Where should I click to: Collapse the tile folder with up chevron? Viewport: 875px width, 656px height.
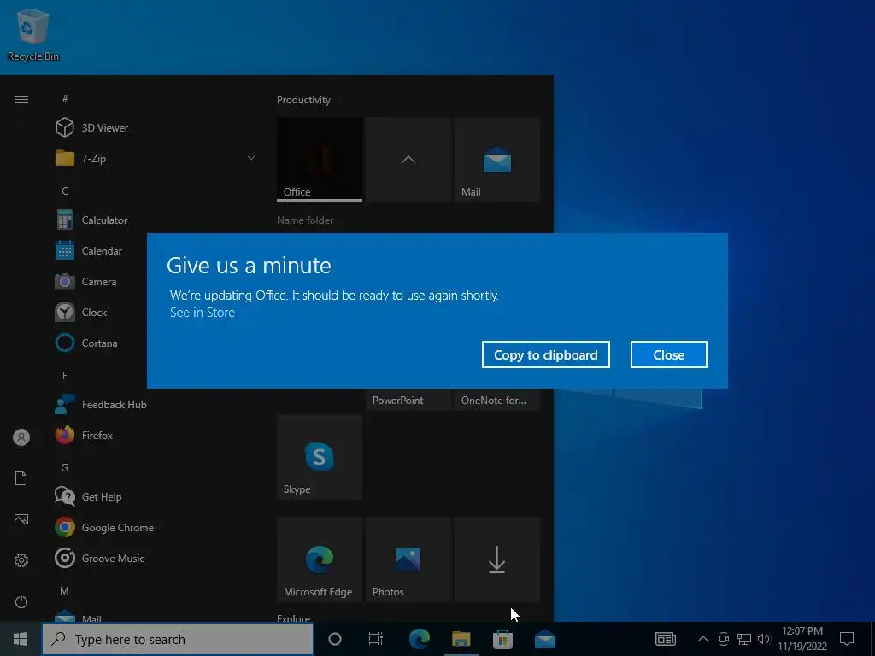pyautogui.click(x=408, y=160)
